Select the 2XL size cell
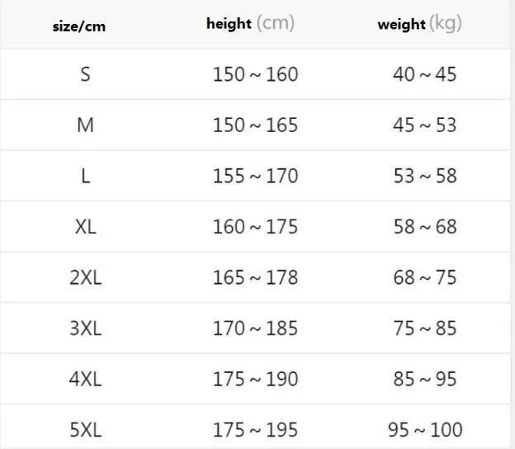 pos(85,277)
